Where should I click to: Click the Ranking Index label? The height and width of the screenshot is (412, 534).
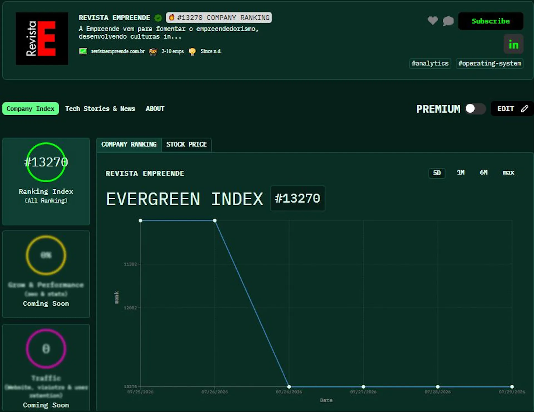46,192
